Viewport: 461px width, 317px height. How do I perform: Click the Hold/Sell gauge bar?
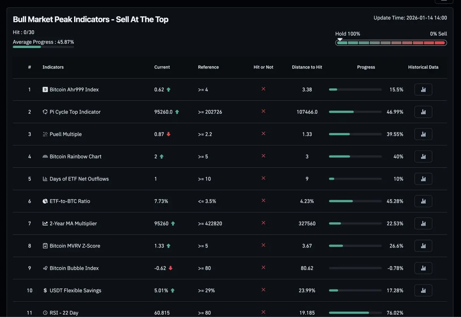pos(391,43)
